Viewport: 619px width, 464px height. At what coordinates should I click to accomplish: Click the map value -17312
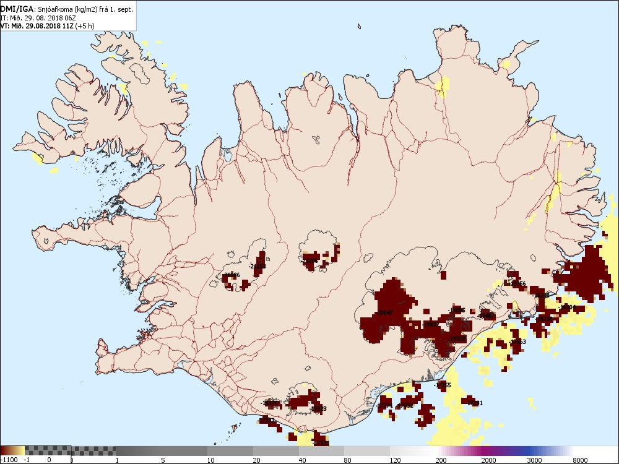tap(266, 420)
